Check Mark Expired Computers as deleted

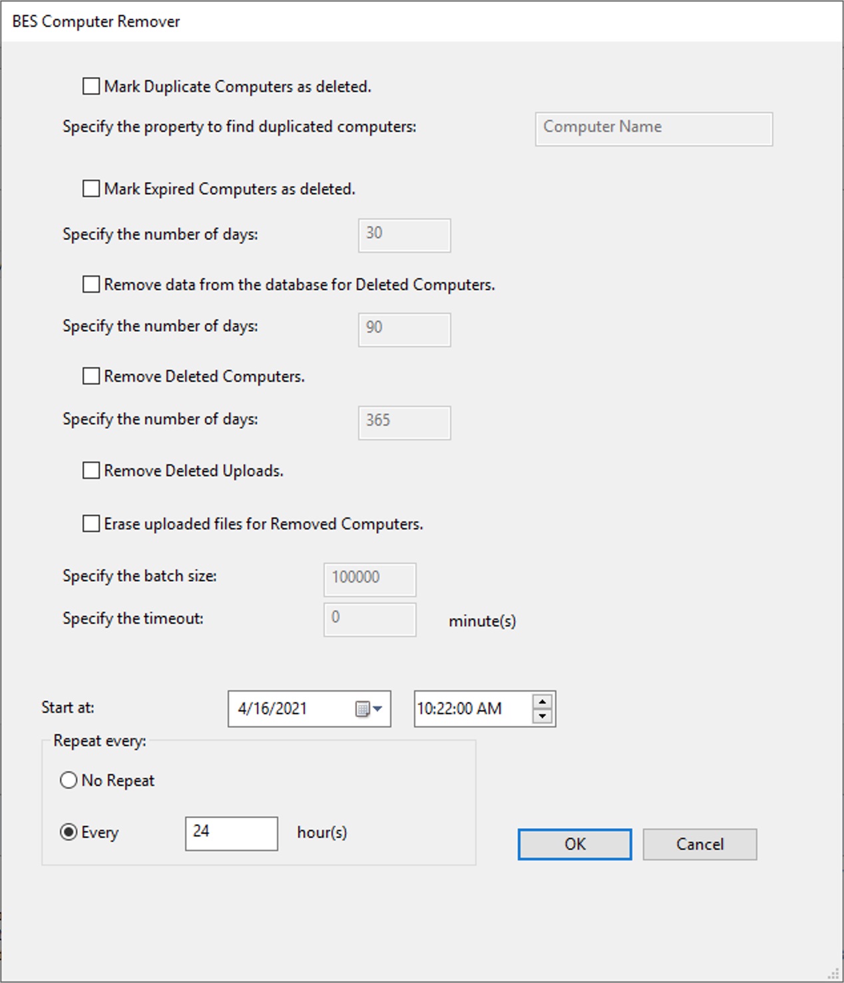tap(91, 189)
